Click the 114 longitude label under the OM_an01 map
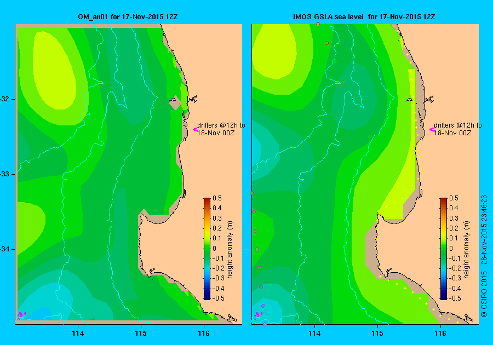The width and height of the screenshot is (493, 345). [78, 334]
